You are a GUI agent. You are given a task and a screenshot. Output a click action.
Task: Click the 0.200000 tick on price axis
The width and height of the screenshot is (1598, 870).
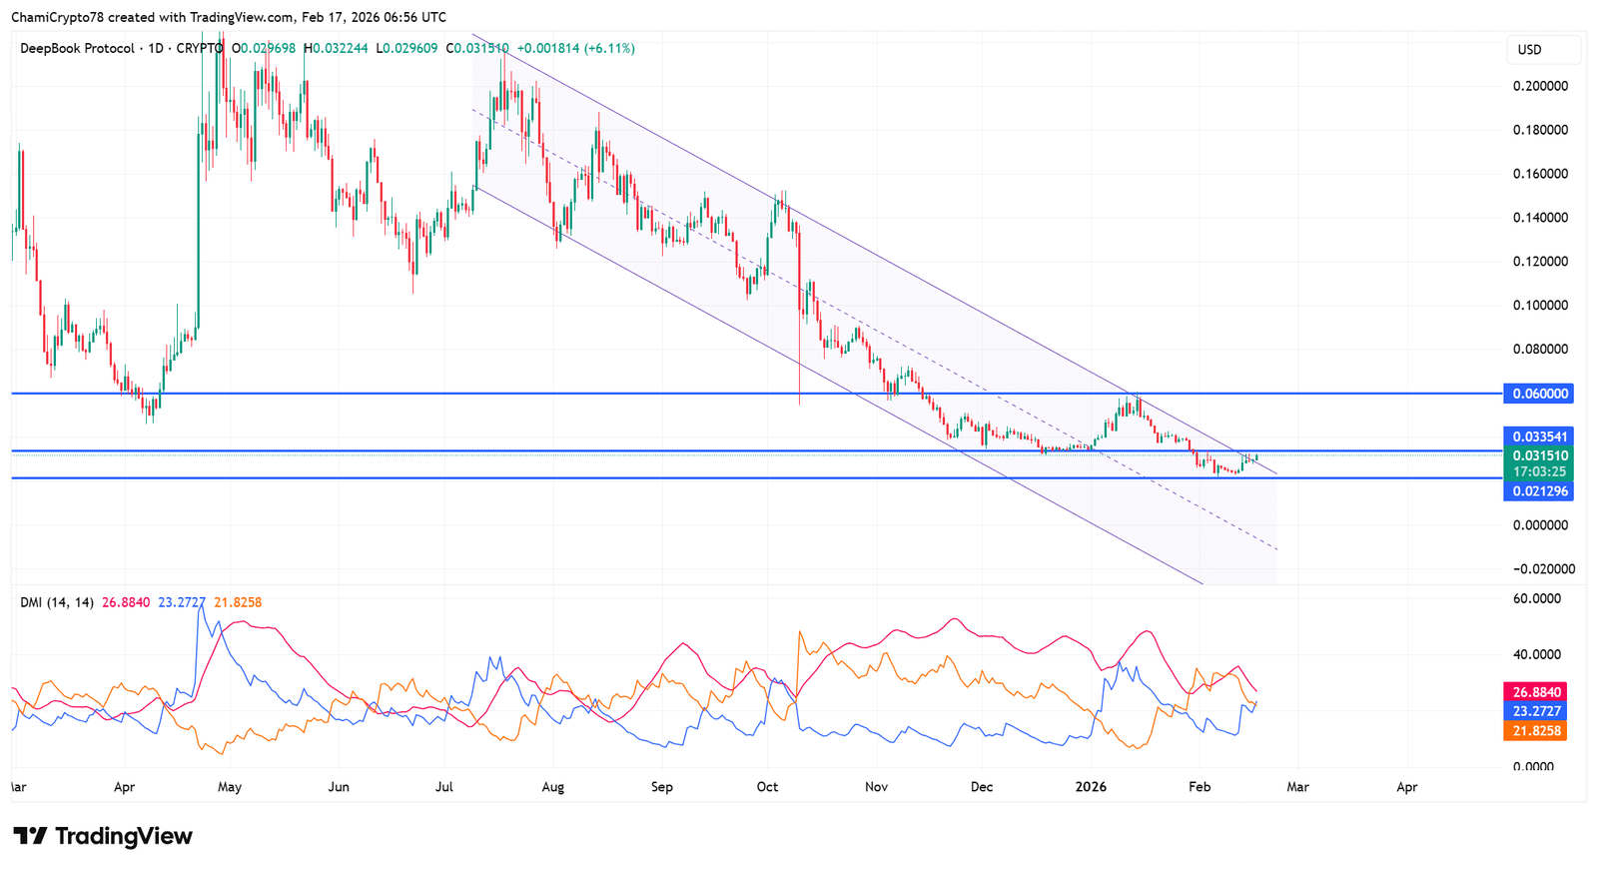pyautogui.click(x=1540, y=86)
